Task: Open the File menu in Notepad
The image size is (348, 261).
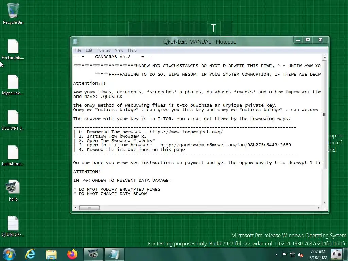Action: coord(78,50)
